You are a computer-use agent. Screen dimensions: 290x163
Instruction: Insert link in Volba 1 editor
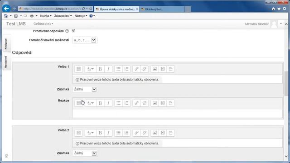(x=136, y=69)
